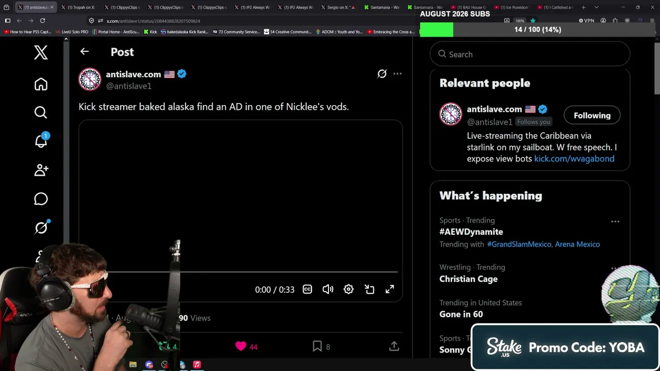The height and width of the screenshot is (371, 660).
Task: Open How to Hear PS5 Capt... bookmark
Action: coord(27,32)
